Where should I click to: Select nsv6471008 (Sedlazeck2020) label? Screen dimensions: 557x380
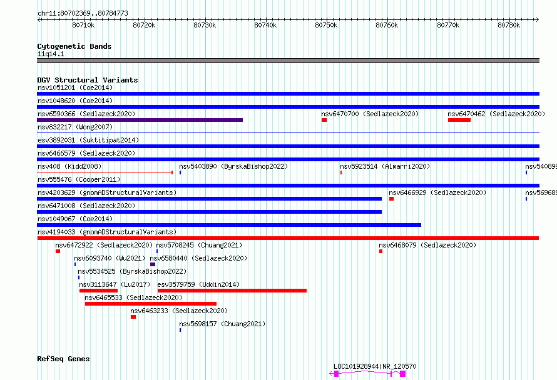coord(86,206)
